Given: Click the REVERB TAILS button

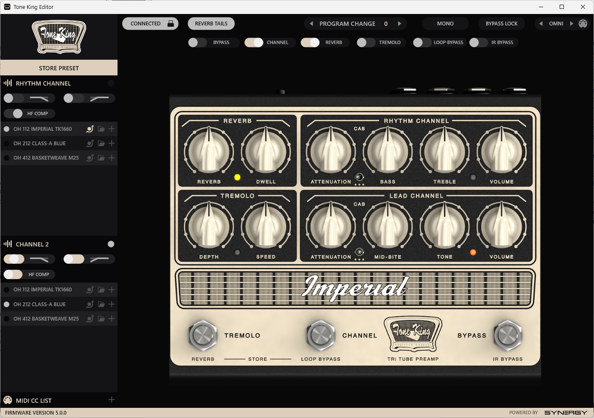Looking at the screenshot, I should (x=211, y=24).
